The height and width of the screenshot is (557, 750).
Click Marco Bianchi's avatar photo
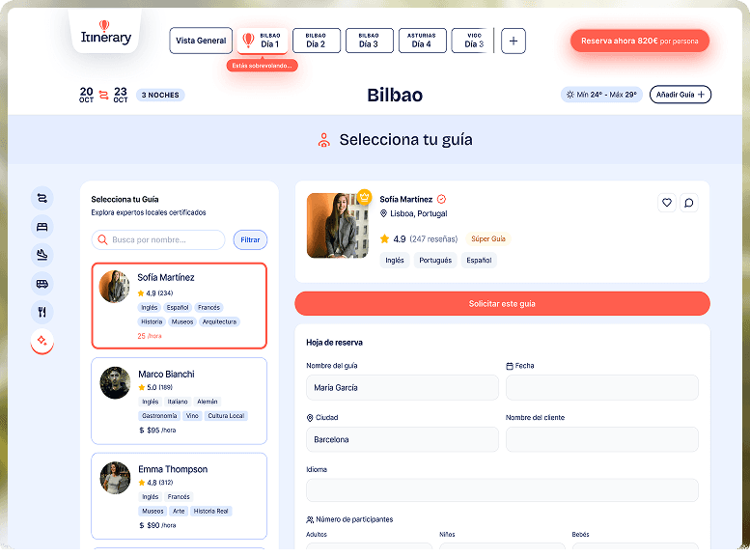point(115,383)
